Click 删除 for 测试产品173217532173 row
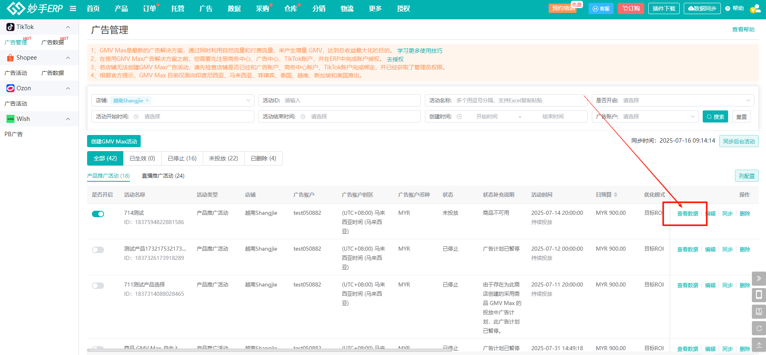This screenshot has height=355, width=766. 745,249
